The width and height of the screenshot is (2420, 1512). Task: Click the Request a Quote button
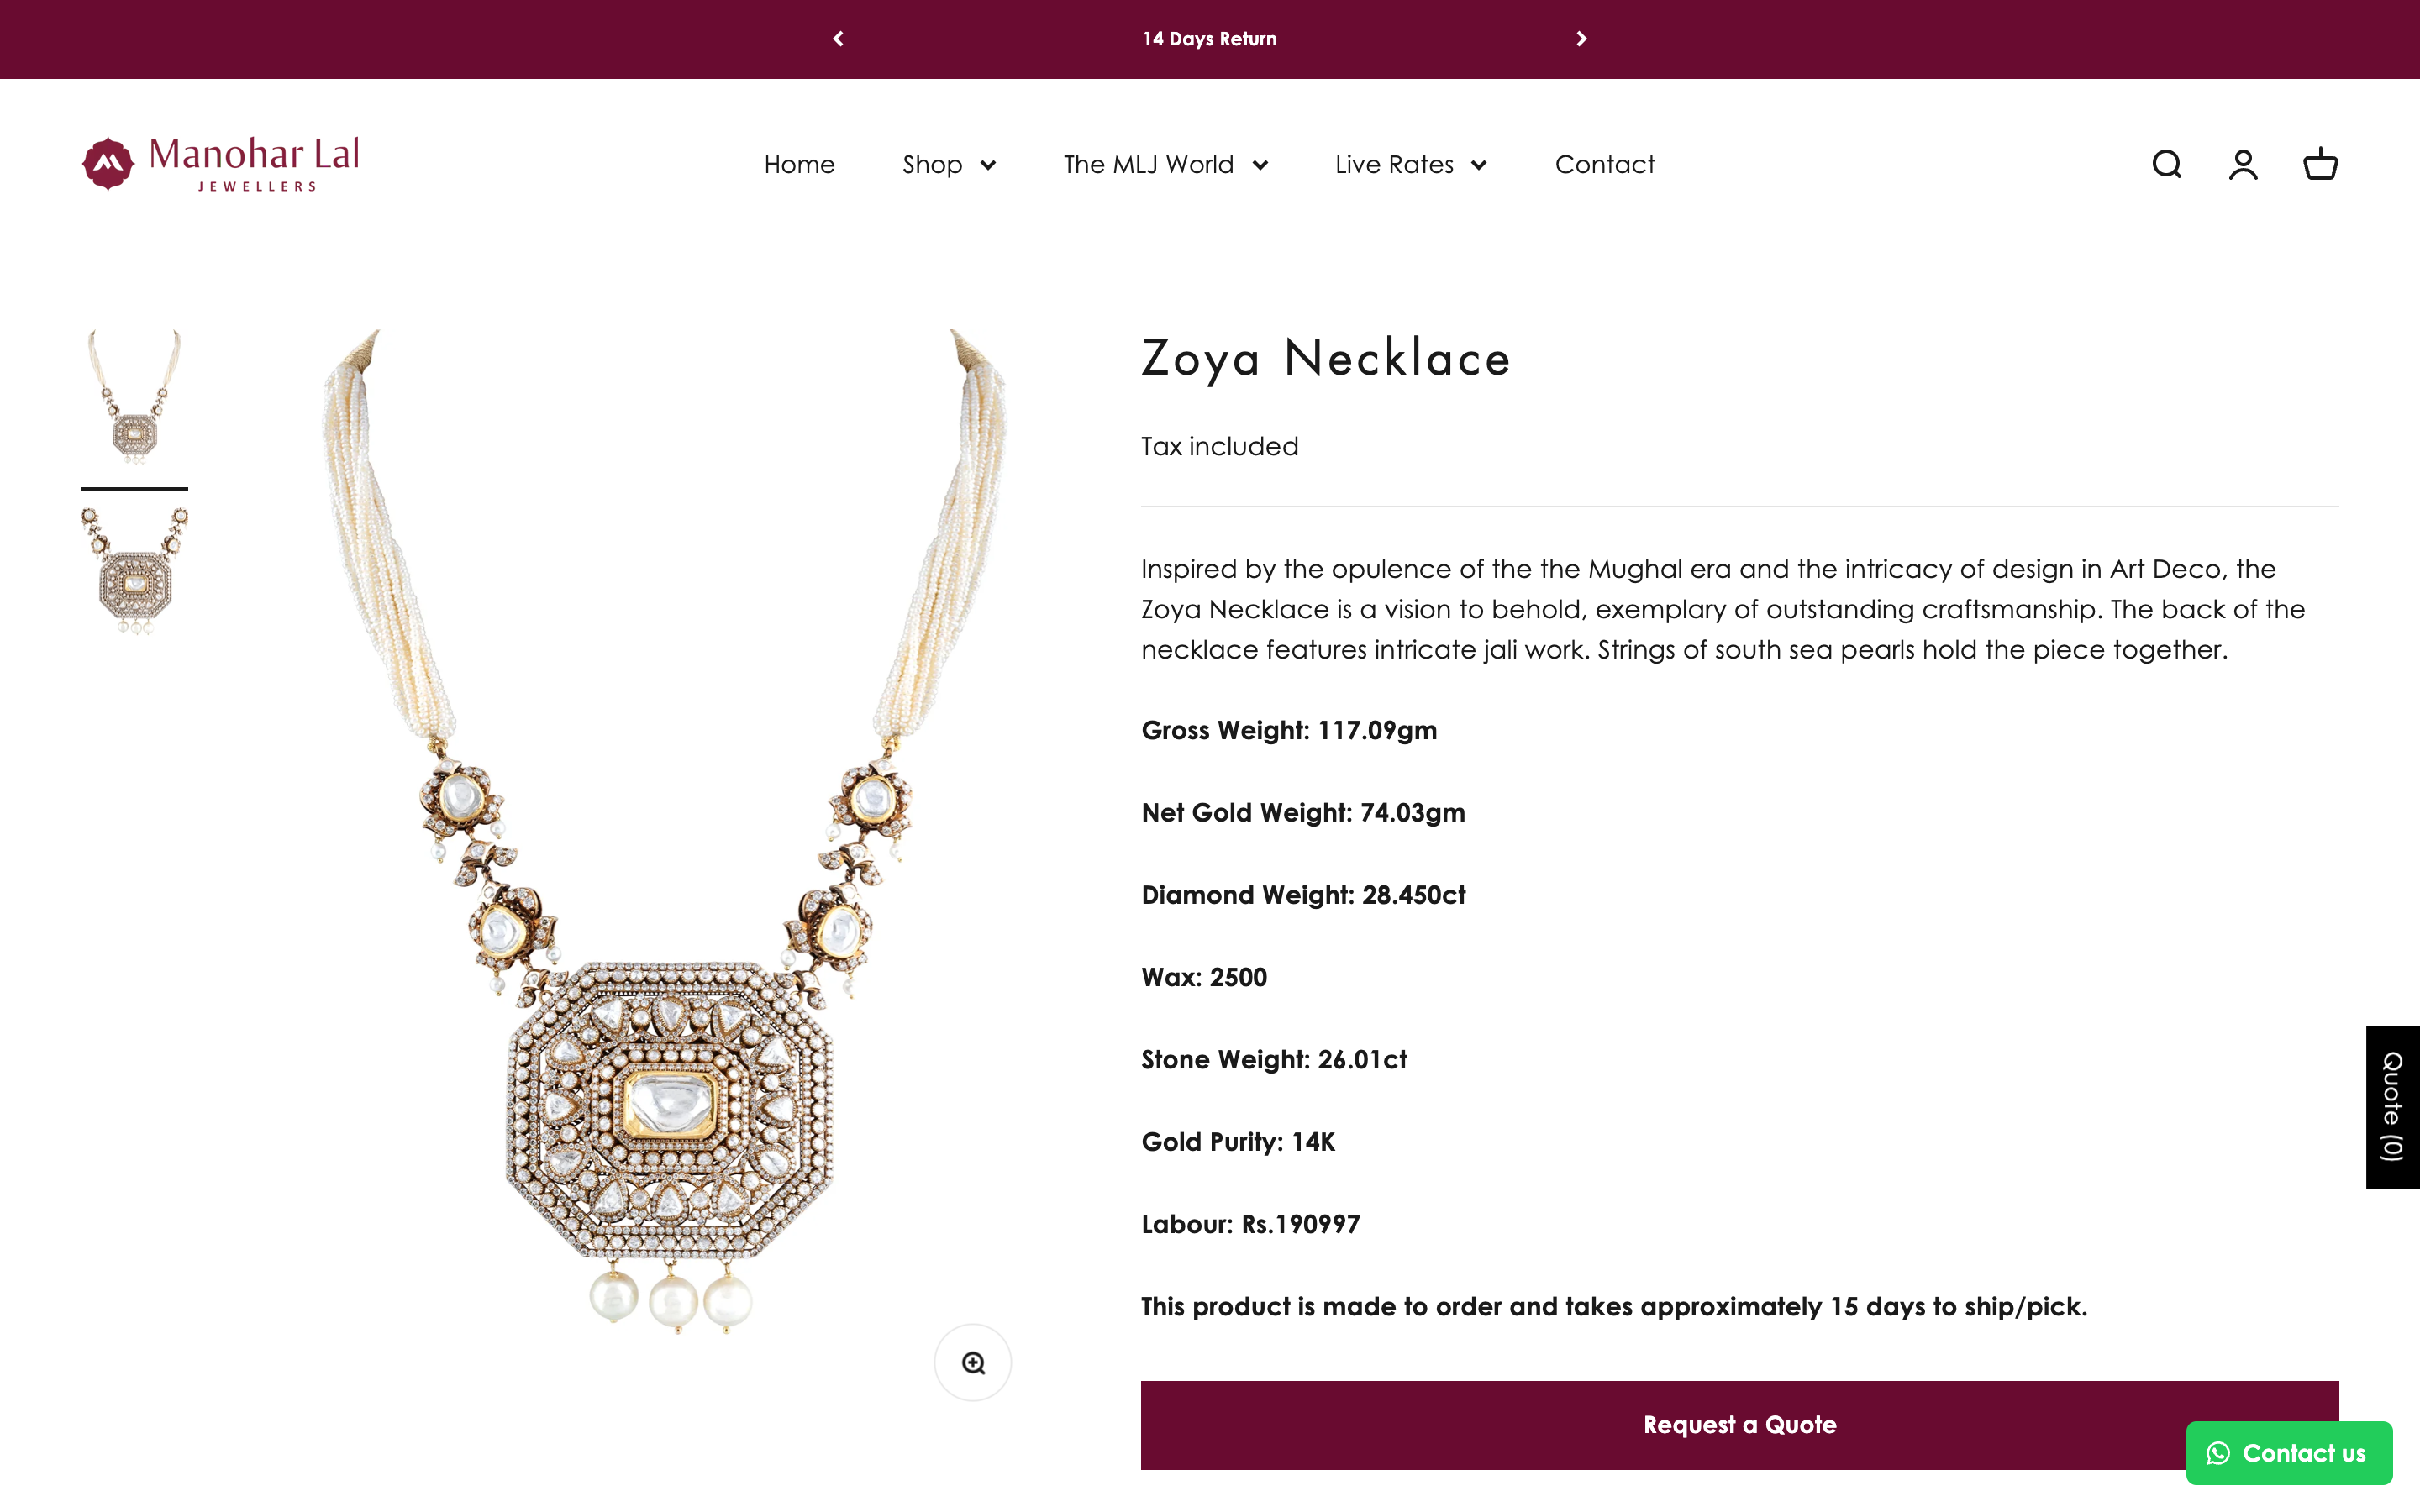[1740, 1424]
